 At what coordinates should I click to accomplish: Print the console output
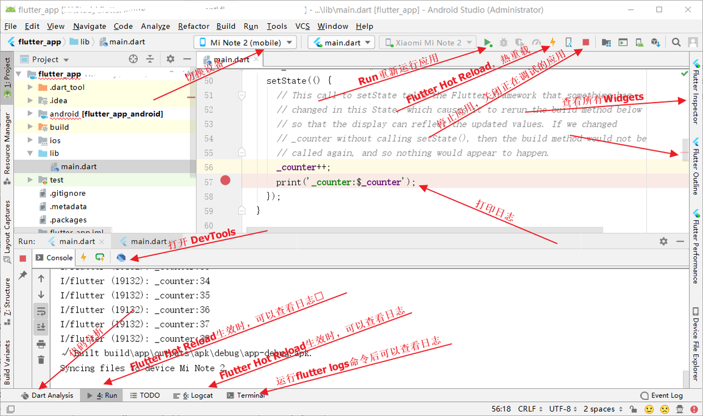click(41, 344)
